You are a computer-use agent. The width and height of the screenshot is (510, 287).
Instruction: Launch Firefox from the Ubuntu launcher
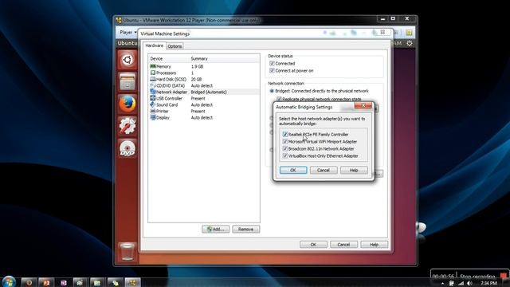127,104
